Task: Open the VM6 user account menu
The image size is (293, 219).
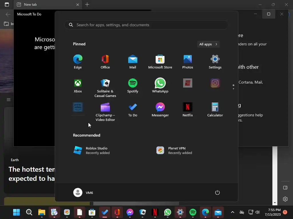Action: (83, 192)
